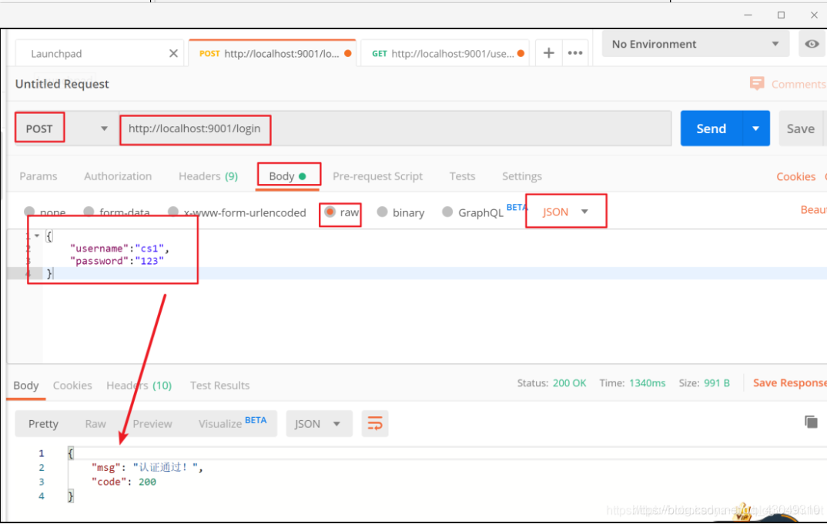Click the Untitled Request title

pos(62,84)
